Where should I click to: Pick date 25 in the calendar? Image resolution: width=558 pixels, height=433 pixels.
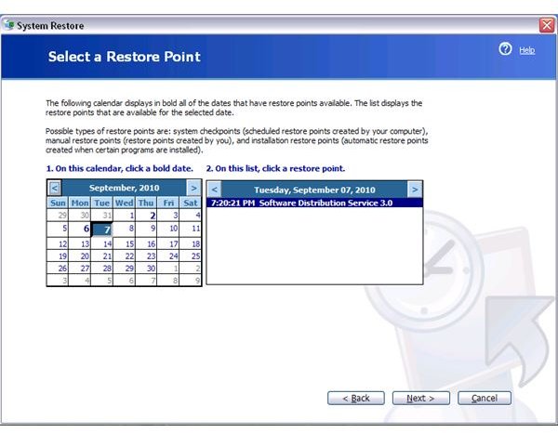191,256
